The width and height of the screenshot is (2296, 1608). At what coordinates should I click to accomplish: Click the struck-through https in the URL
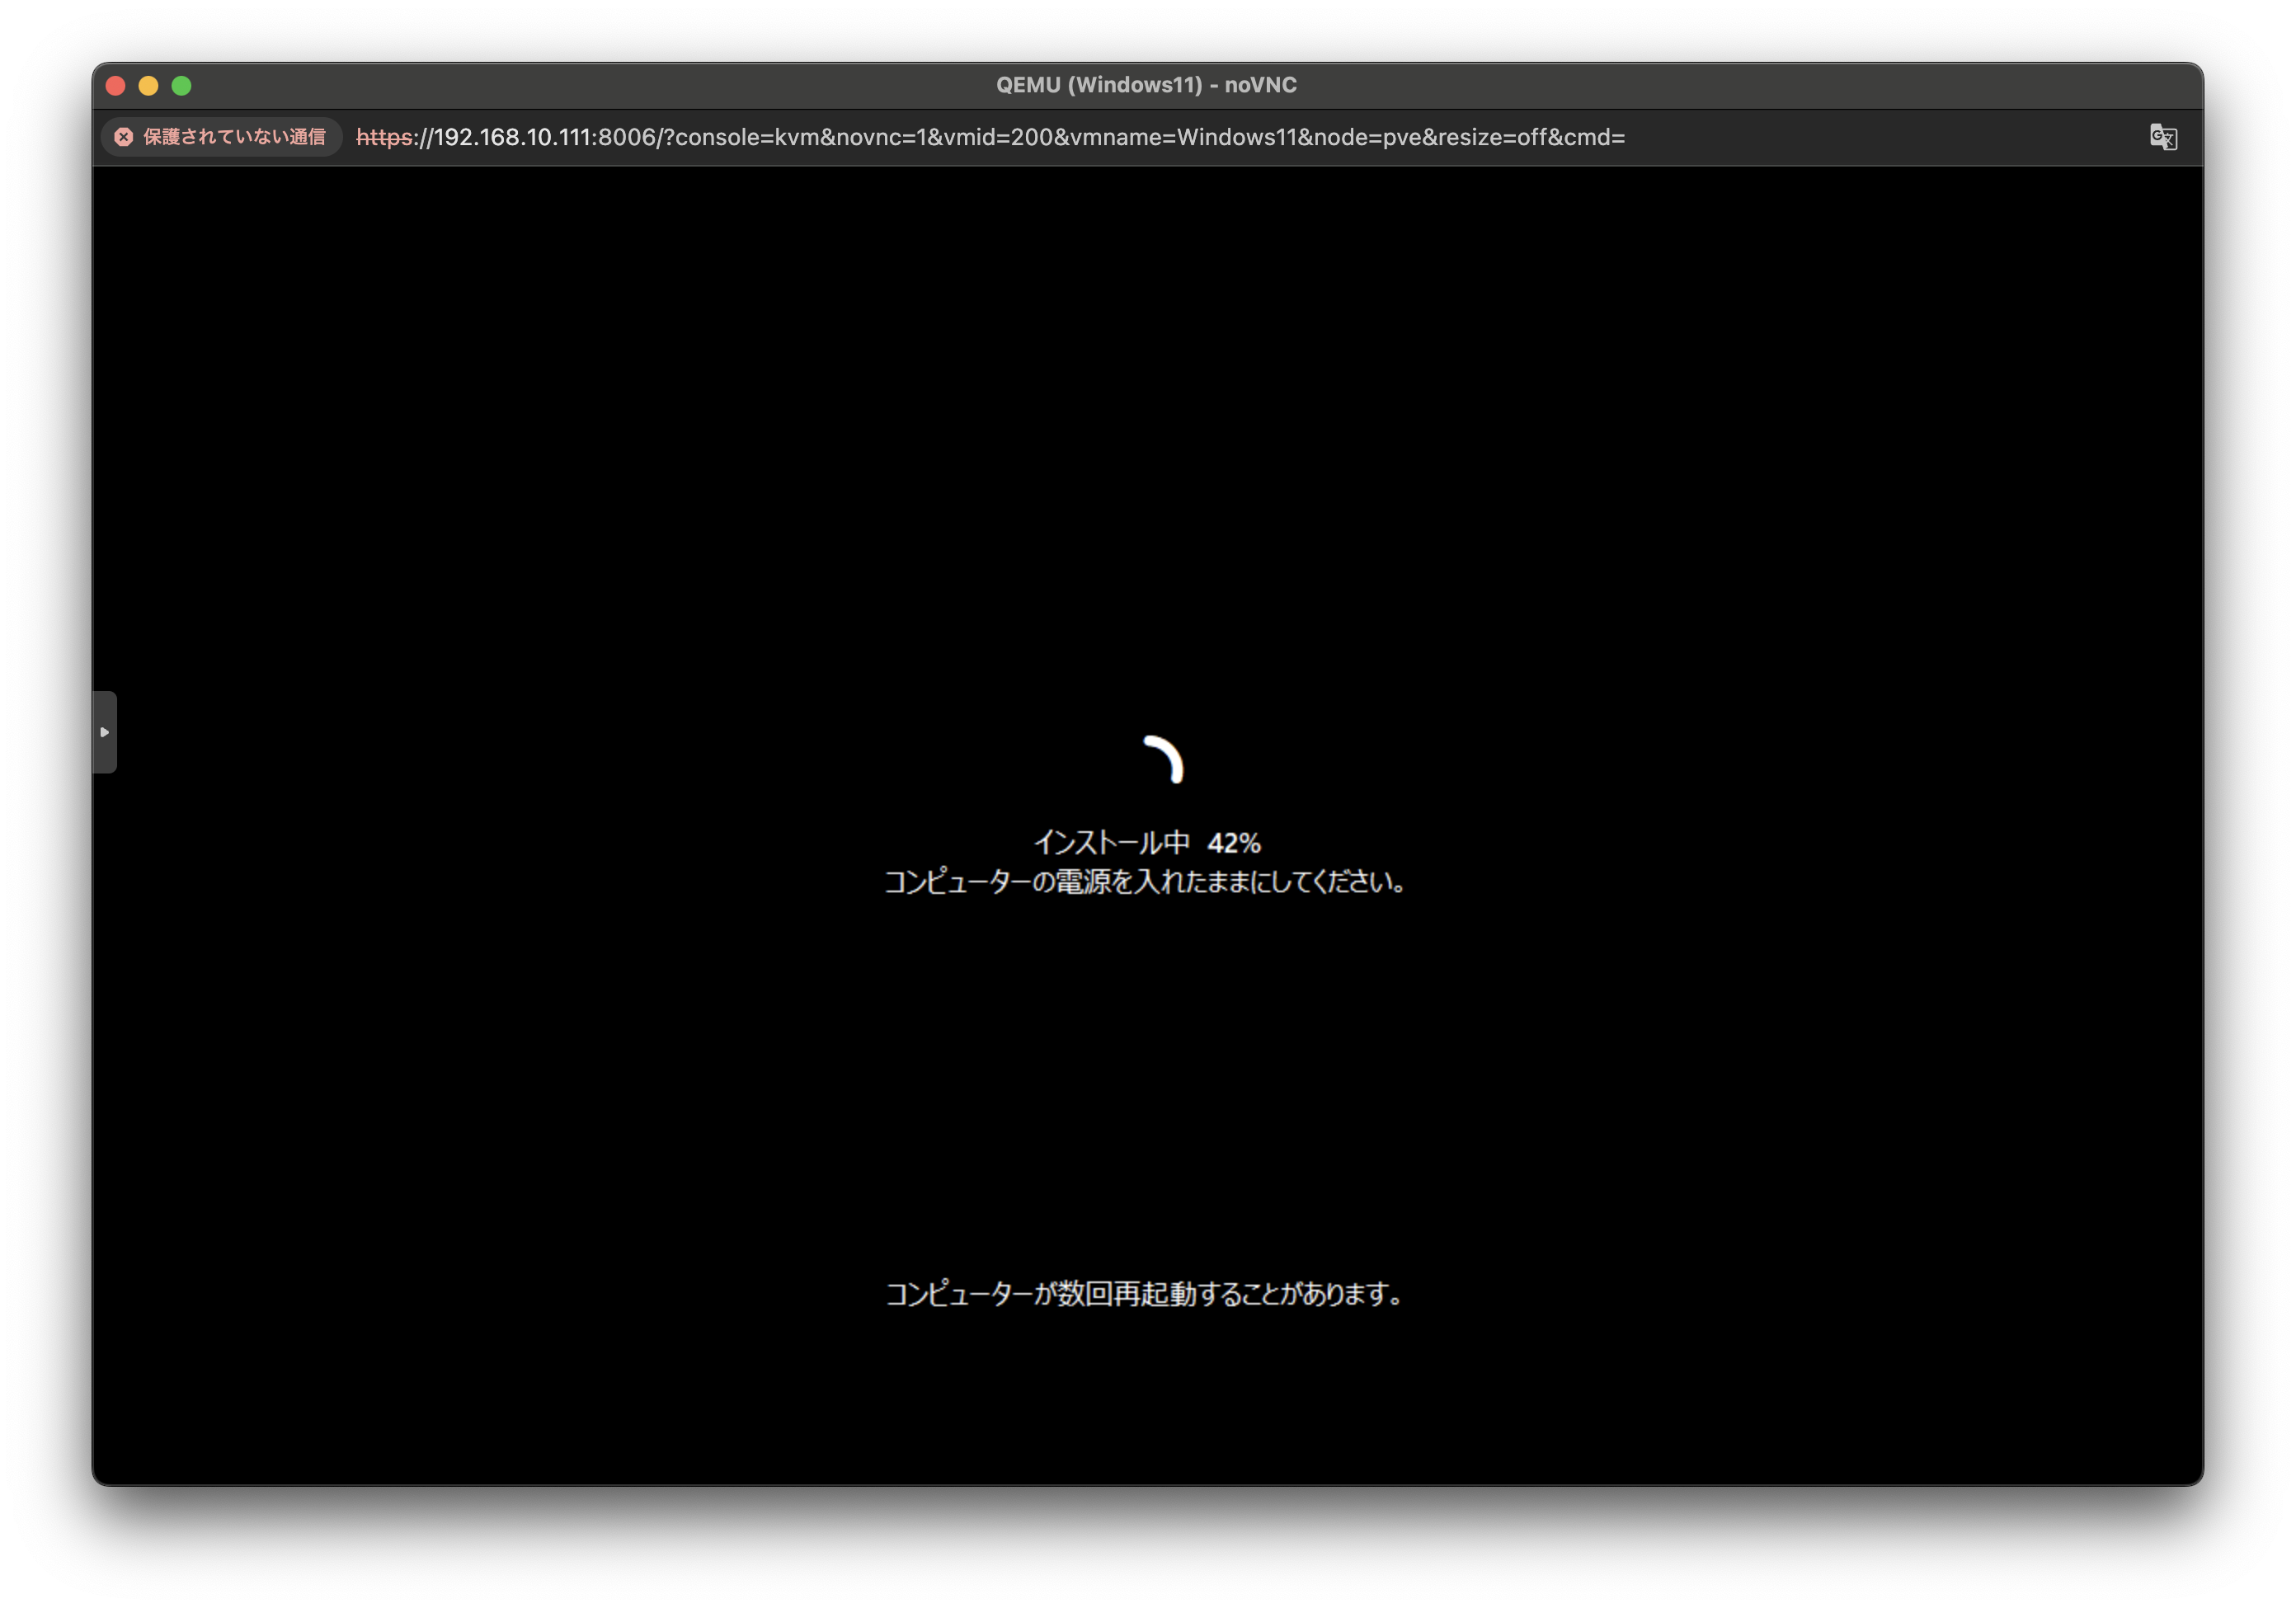click(384, 137)
